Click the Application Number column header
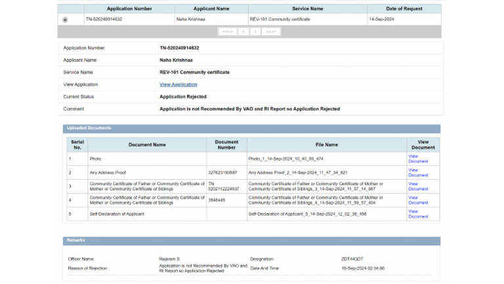 (129, 9)
